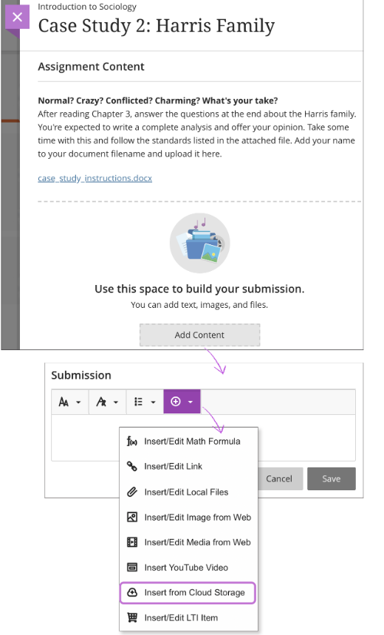Select the Insert/Edit Link menu item
Viewport: 384px width, 635px height.
[x=188, y=466]
